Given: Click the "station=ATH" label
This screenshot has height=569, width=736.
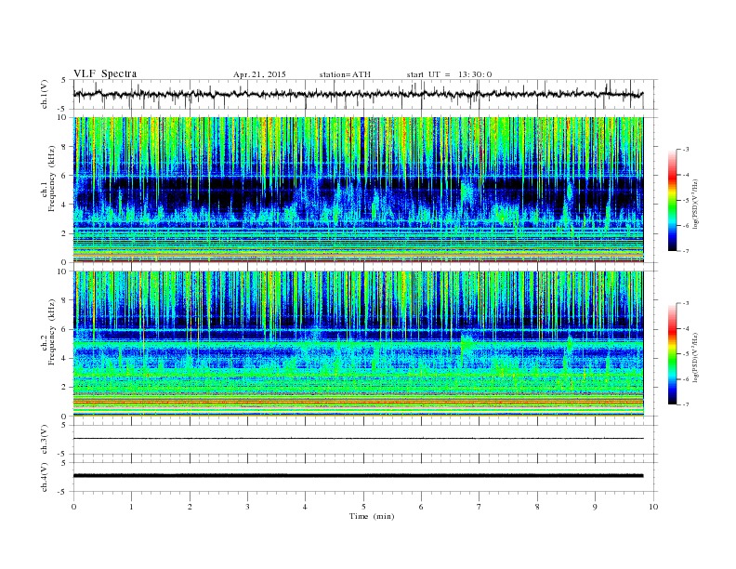Looking at the screenshot, I should point(345,74).
